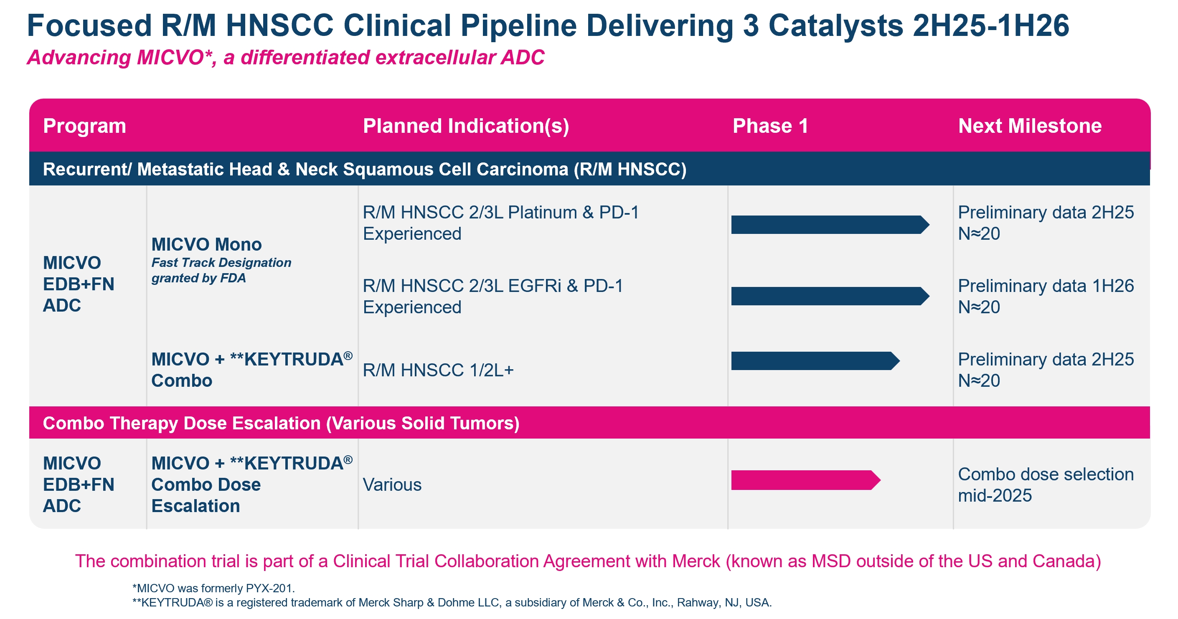This screenshot has width=1178, height=619.
Task: Click 'Fast Track Designation granted by FDA' text
Action: click(x=221, y=270)
